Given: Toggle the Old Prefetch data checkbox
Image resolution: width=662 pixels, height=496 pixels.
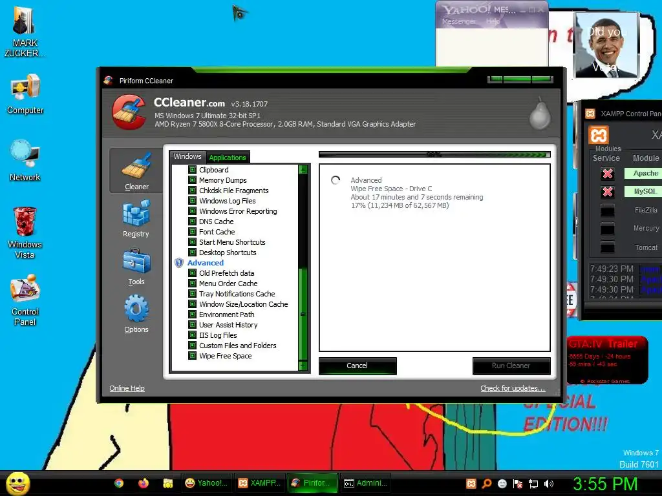Looking at the screenshot, I should pos(192,273).
